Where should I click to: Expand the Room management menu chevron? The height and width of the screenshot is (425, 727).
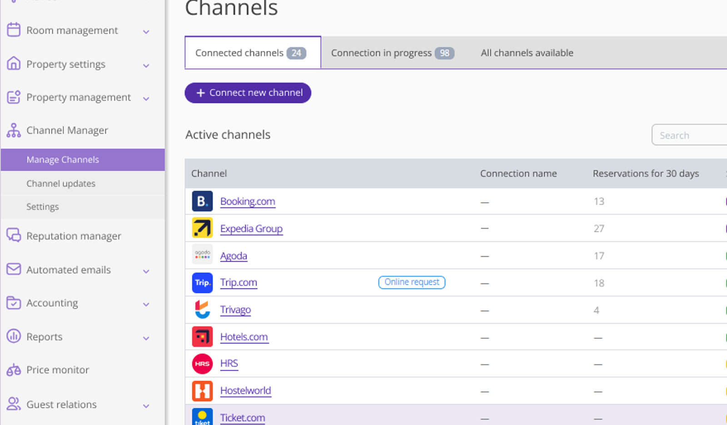coord(146,31)
